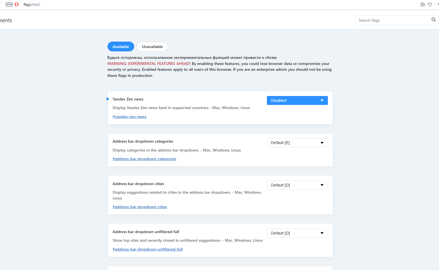Open Address bar dropdown unfiltered full selector
The image size is (439, 270).
coord(297,233)
